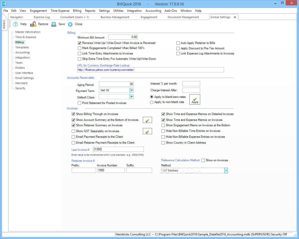Select Apply to blank/zero rates radio
The height and width of the screenshot is (239, 299).
pyautogui.click(x=152, y=97)
